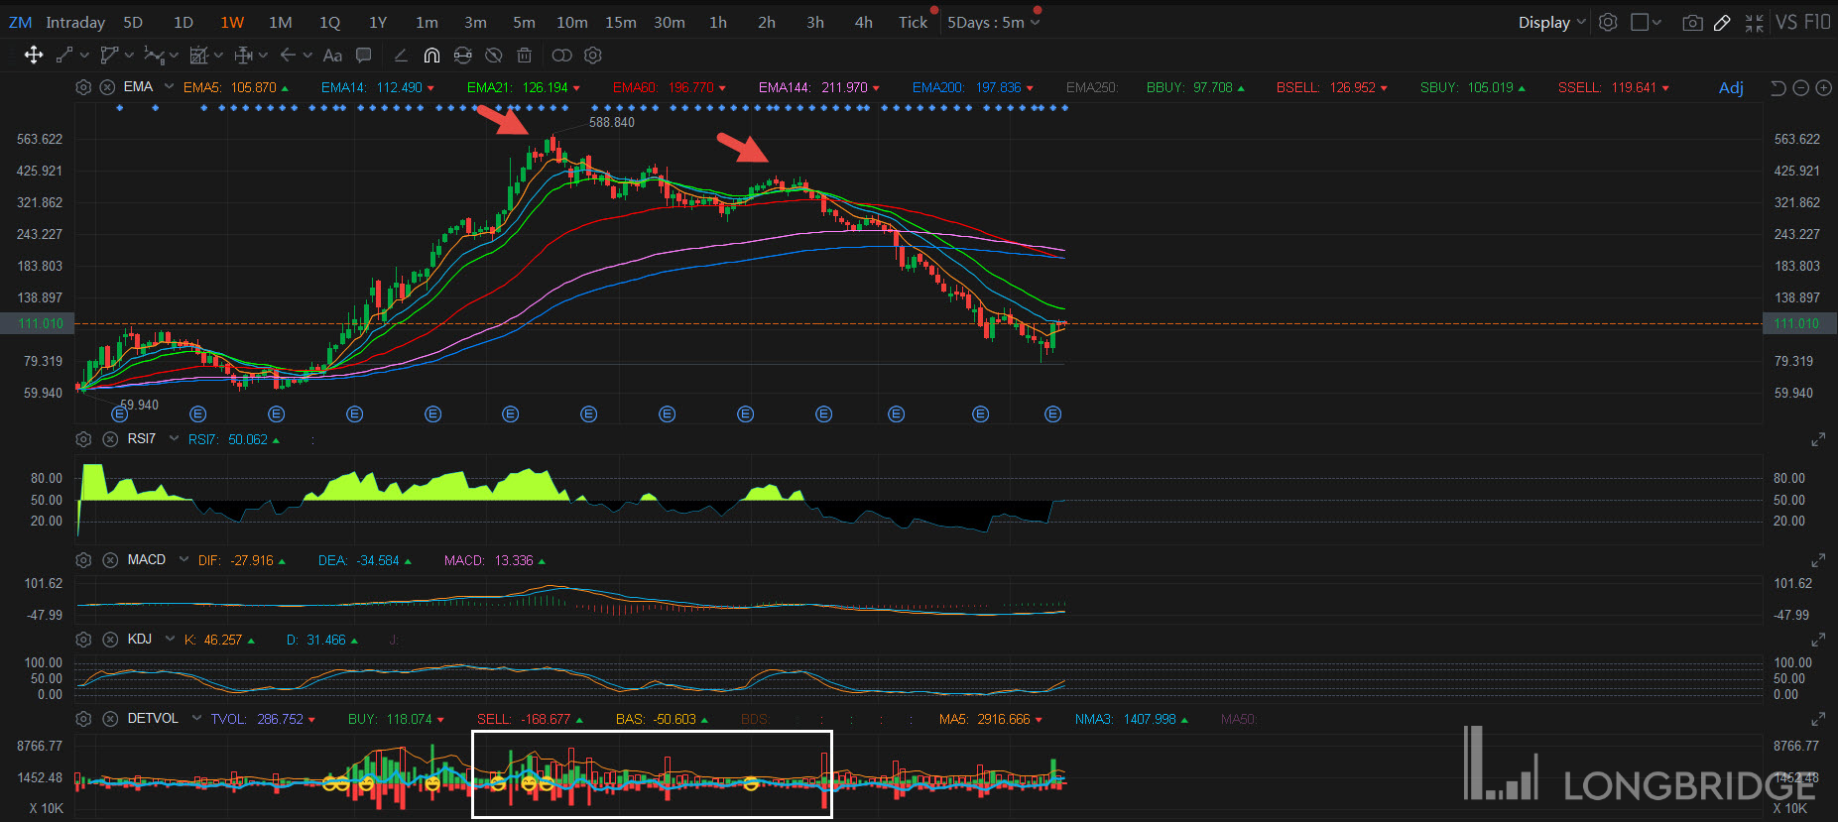1838x822 pixels.
Task: Expand the MACD indicator dropdown arrow
Action: point(184,560)
